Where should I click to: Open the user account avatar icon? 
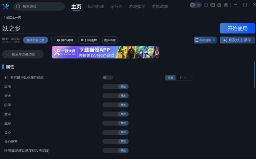(x=226, y=5)
